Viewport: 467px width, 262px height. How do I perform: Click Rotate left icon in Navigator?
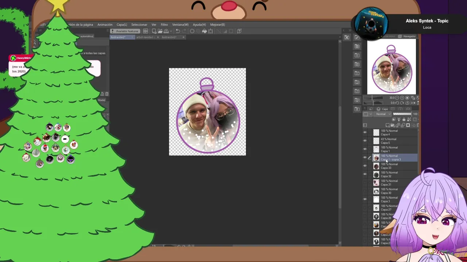[x=397, y=103]
